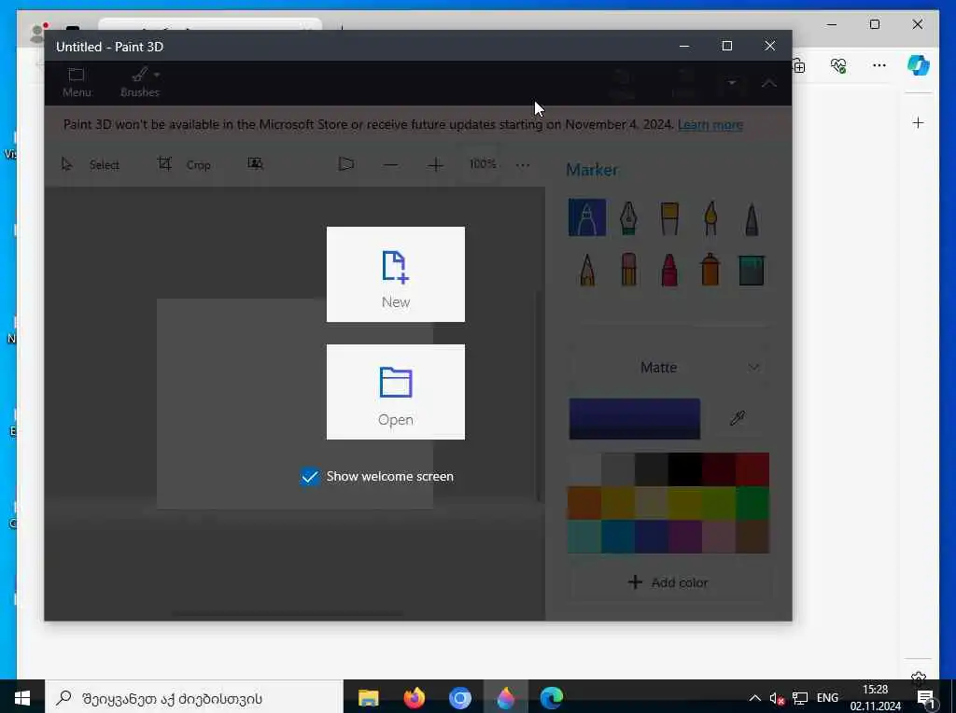Select the Spray can brush
956x713 pixels.
tap(710, 270)
